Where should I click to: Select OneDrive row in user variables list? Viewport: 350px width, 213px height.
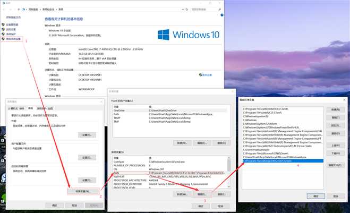(169, 110)
